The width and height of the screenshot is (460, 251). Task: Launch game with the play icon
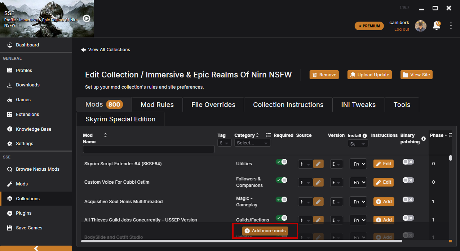pyautogui.click(x=87, y=18)
